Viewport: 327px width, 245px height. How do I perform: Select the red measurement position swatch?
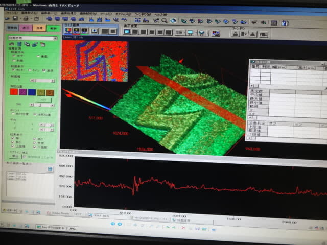point(14,92)
